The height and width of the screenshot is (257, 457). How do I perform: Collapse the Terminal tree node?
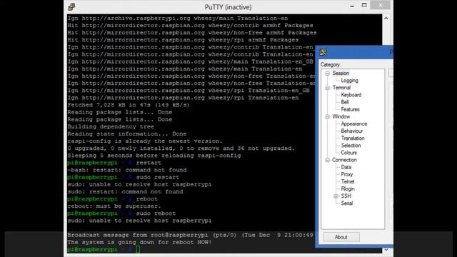click(x=327, y=88)
